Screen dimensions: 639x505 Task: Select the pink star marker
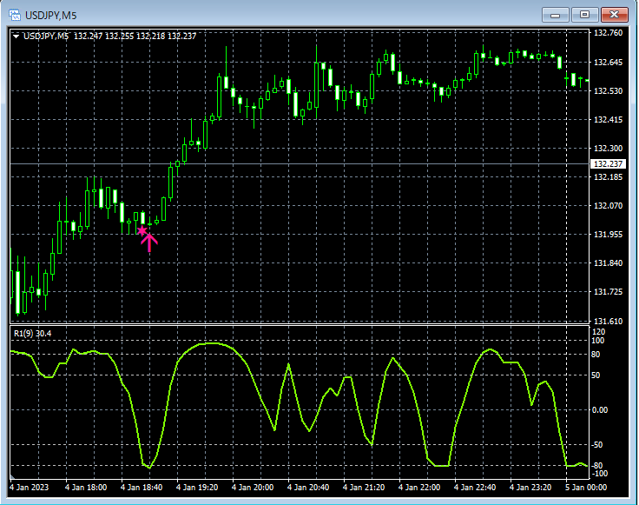(x=142, y=231)
